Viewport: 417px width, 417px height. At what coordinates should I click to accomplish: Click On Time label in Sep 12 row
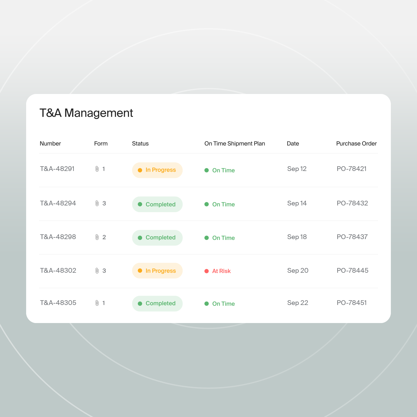pyautogui.click(x=224, y=170)
